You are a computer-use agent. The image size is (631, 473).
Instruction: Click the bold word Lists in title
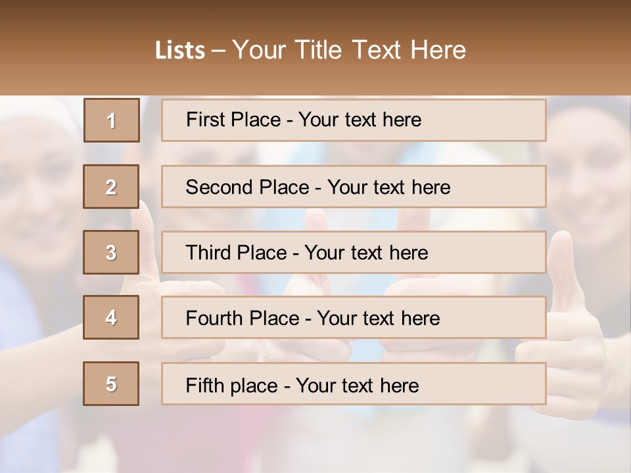(179, 51)
